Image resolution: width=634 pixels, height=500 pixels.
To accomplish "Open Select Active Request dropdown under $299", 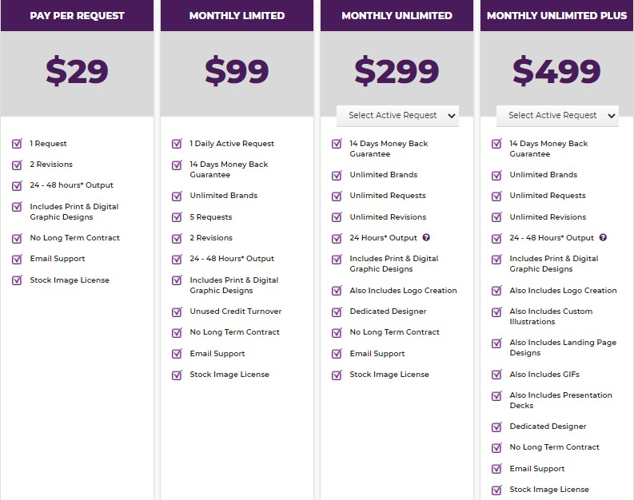I will point(397,116).
